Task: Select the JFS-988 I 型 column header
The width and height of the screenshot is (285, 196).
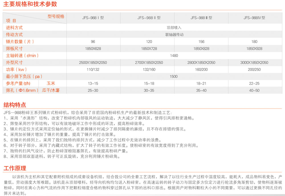Action: (x=93, y=18)
